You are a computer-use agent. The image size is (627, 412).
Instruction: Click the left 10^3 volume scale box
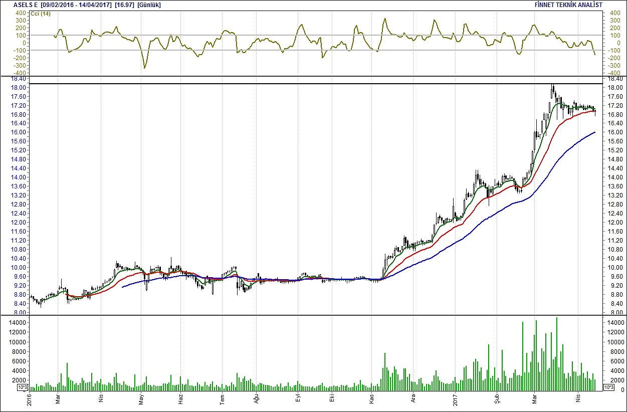point(22,387)
